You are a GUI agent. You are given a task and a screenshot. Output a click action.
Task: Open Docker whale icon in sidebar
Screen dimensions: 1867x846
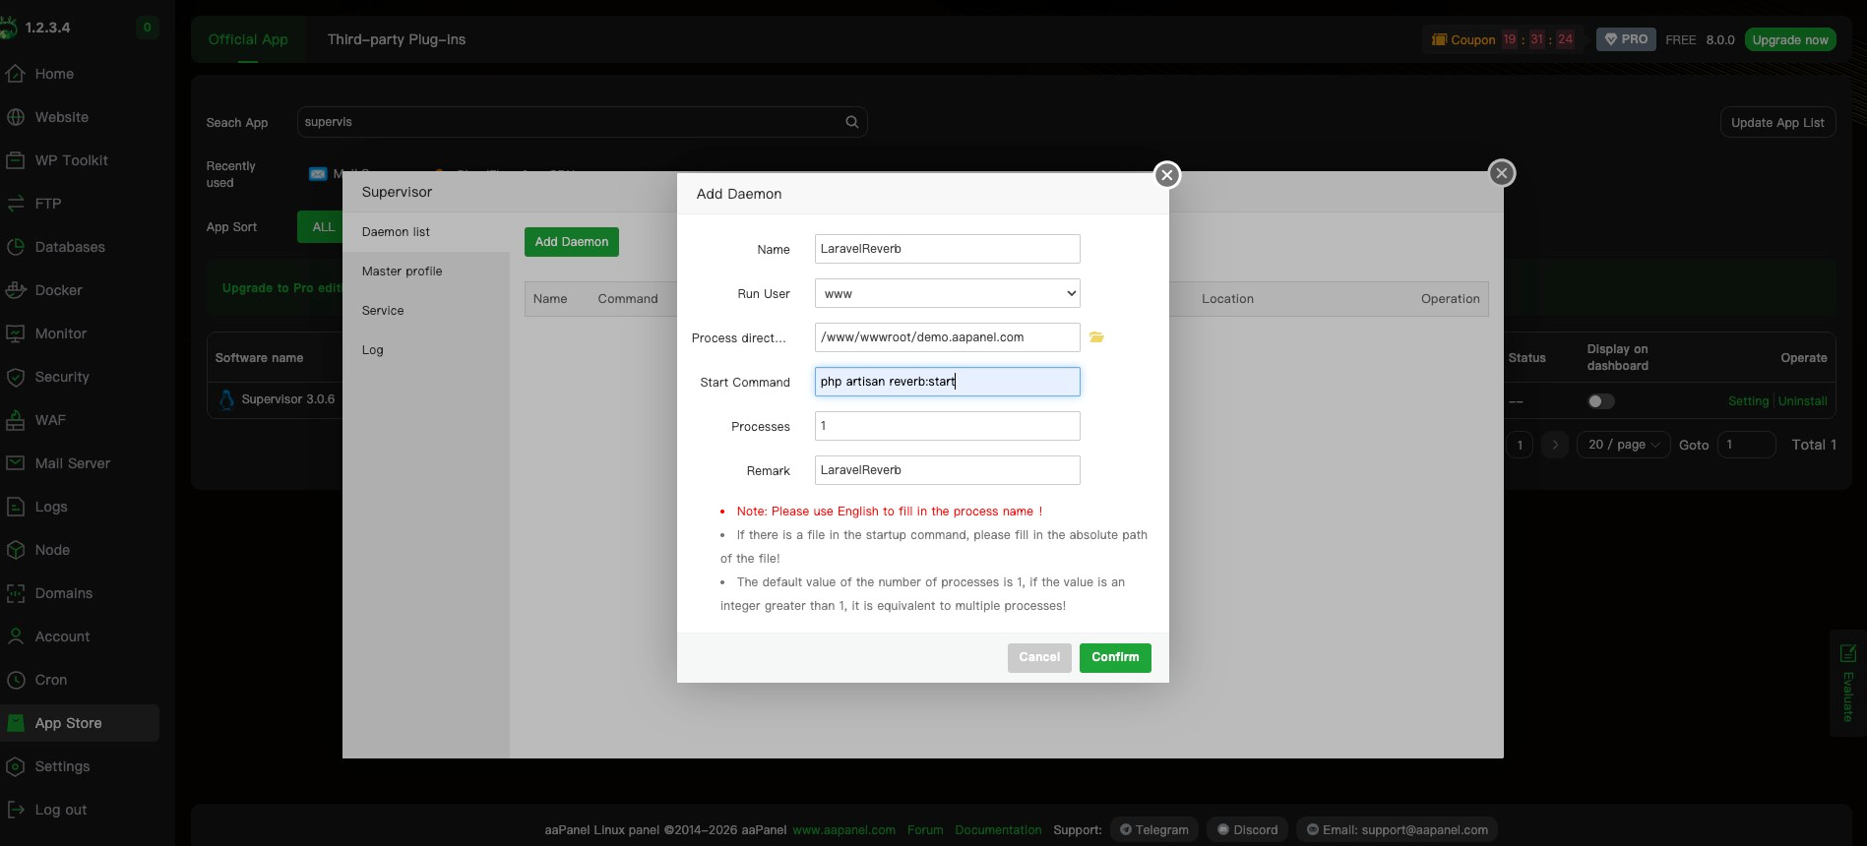tap(16, 290)
